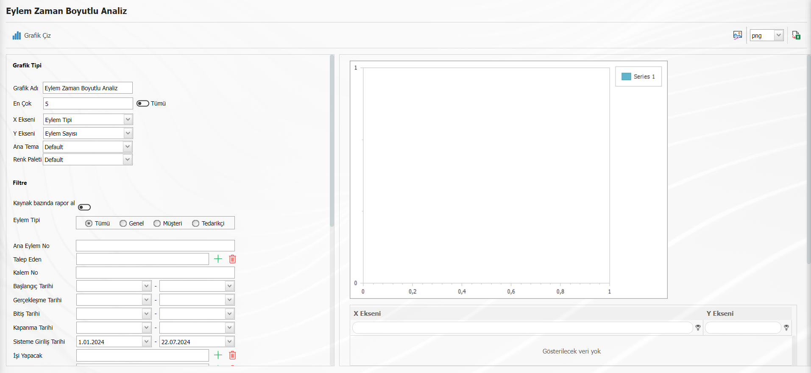This screenshot has height=373, width=811.
Task: Add an İşi Yapacak entry with plus
Action: pos(218,355)
